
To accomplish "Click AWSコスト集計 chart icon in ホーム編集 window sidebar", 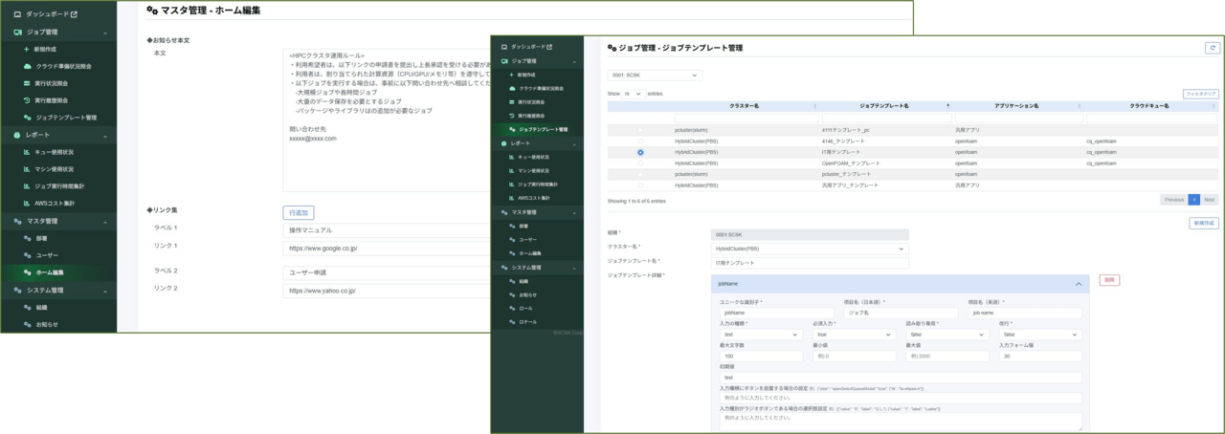I will (28, 204).
